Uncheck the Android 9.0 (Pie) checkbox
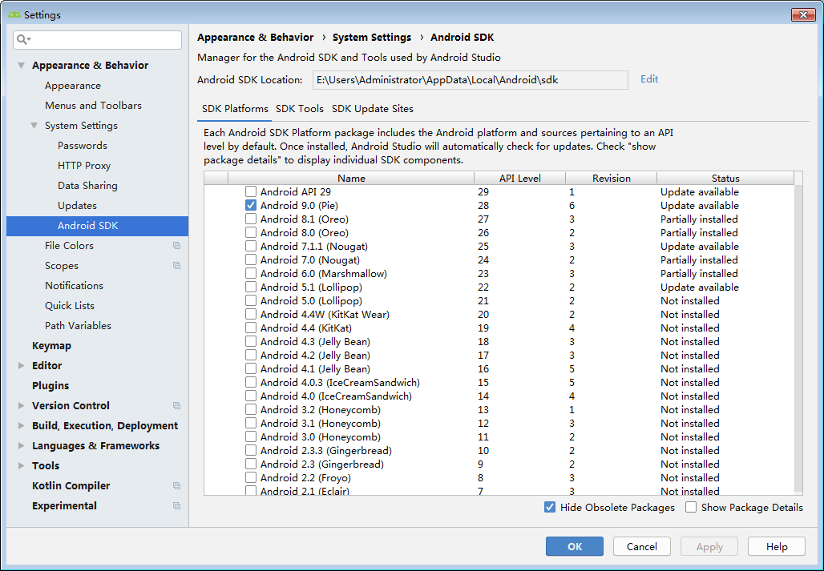This screenshot has width=824, height=571. [251, 205]
